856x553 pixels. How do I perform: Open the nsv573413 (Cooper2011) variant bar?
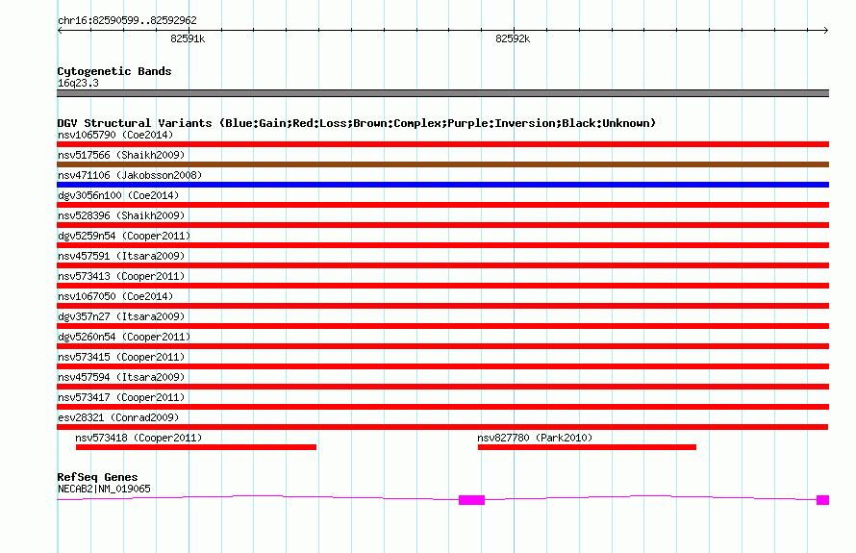442,286
